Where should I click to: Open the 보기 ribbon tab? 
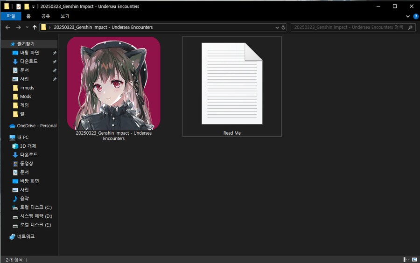pyautogui.click(x=65, y=16)
